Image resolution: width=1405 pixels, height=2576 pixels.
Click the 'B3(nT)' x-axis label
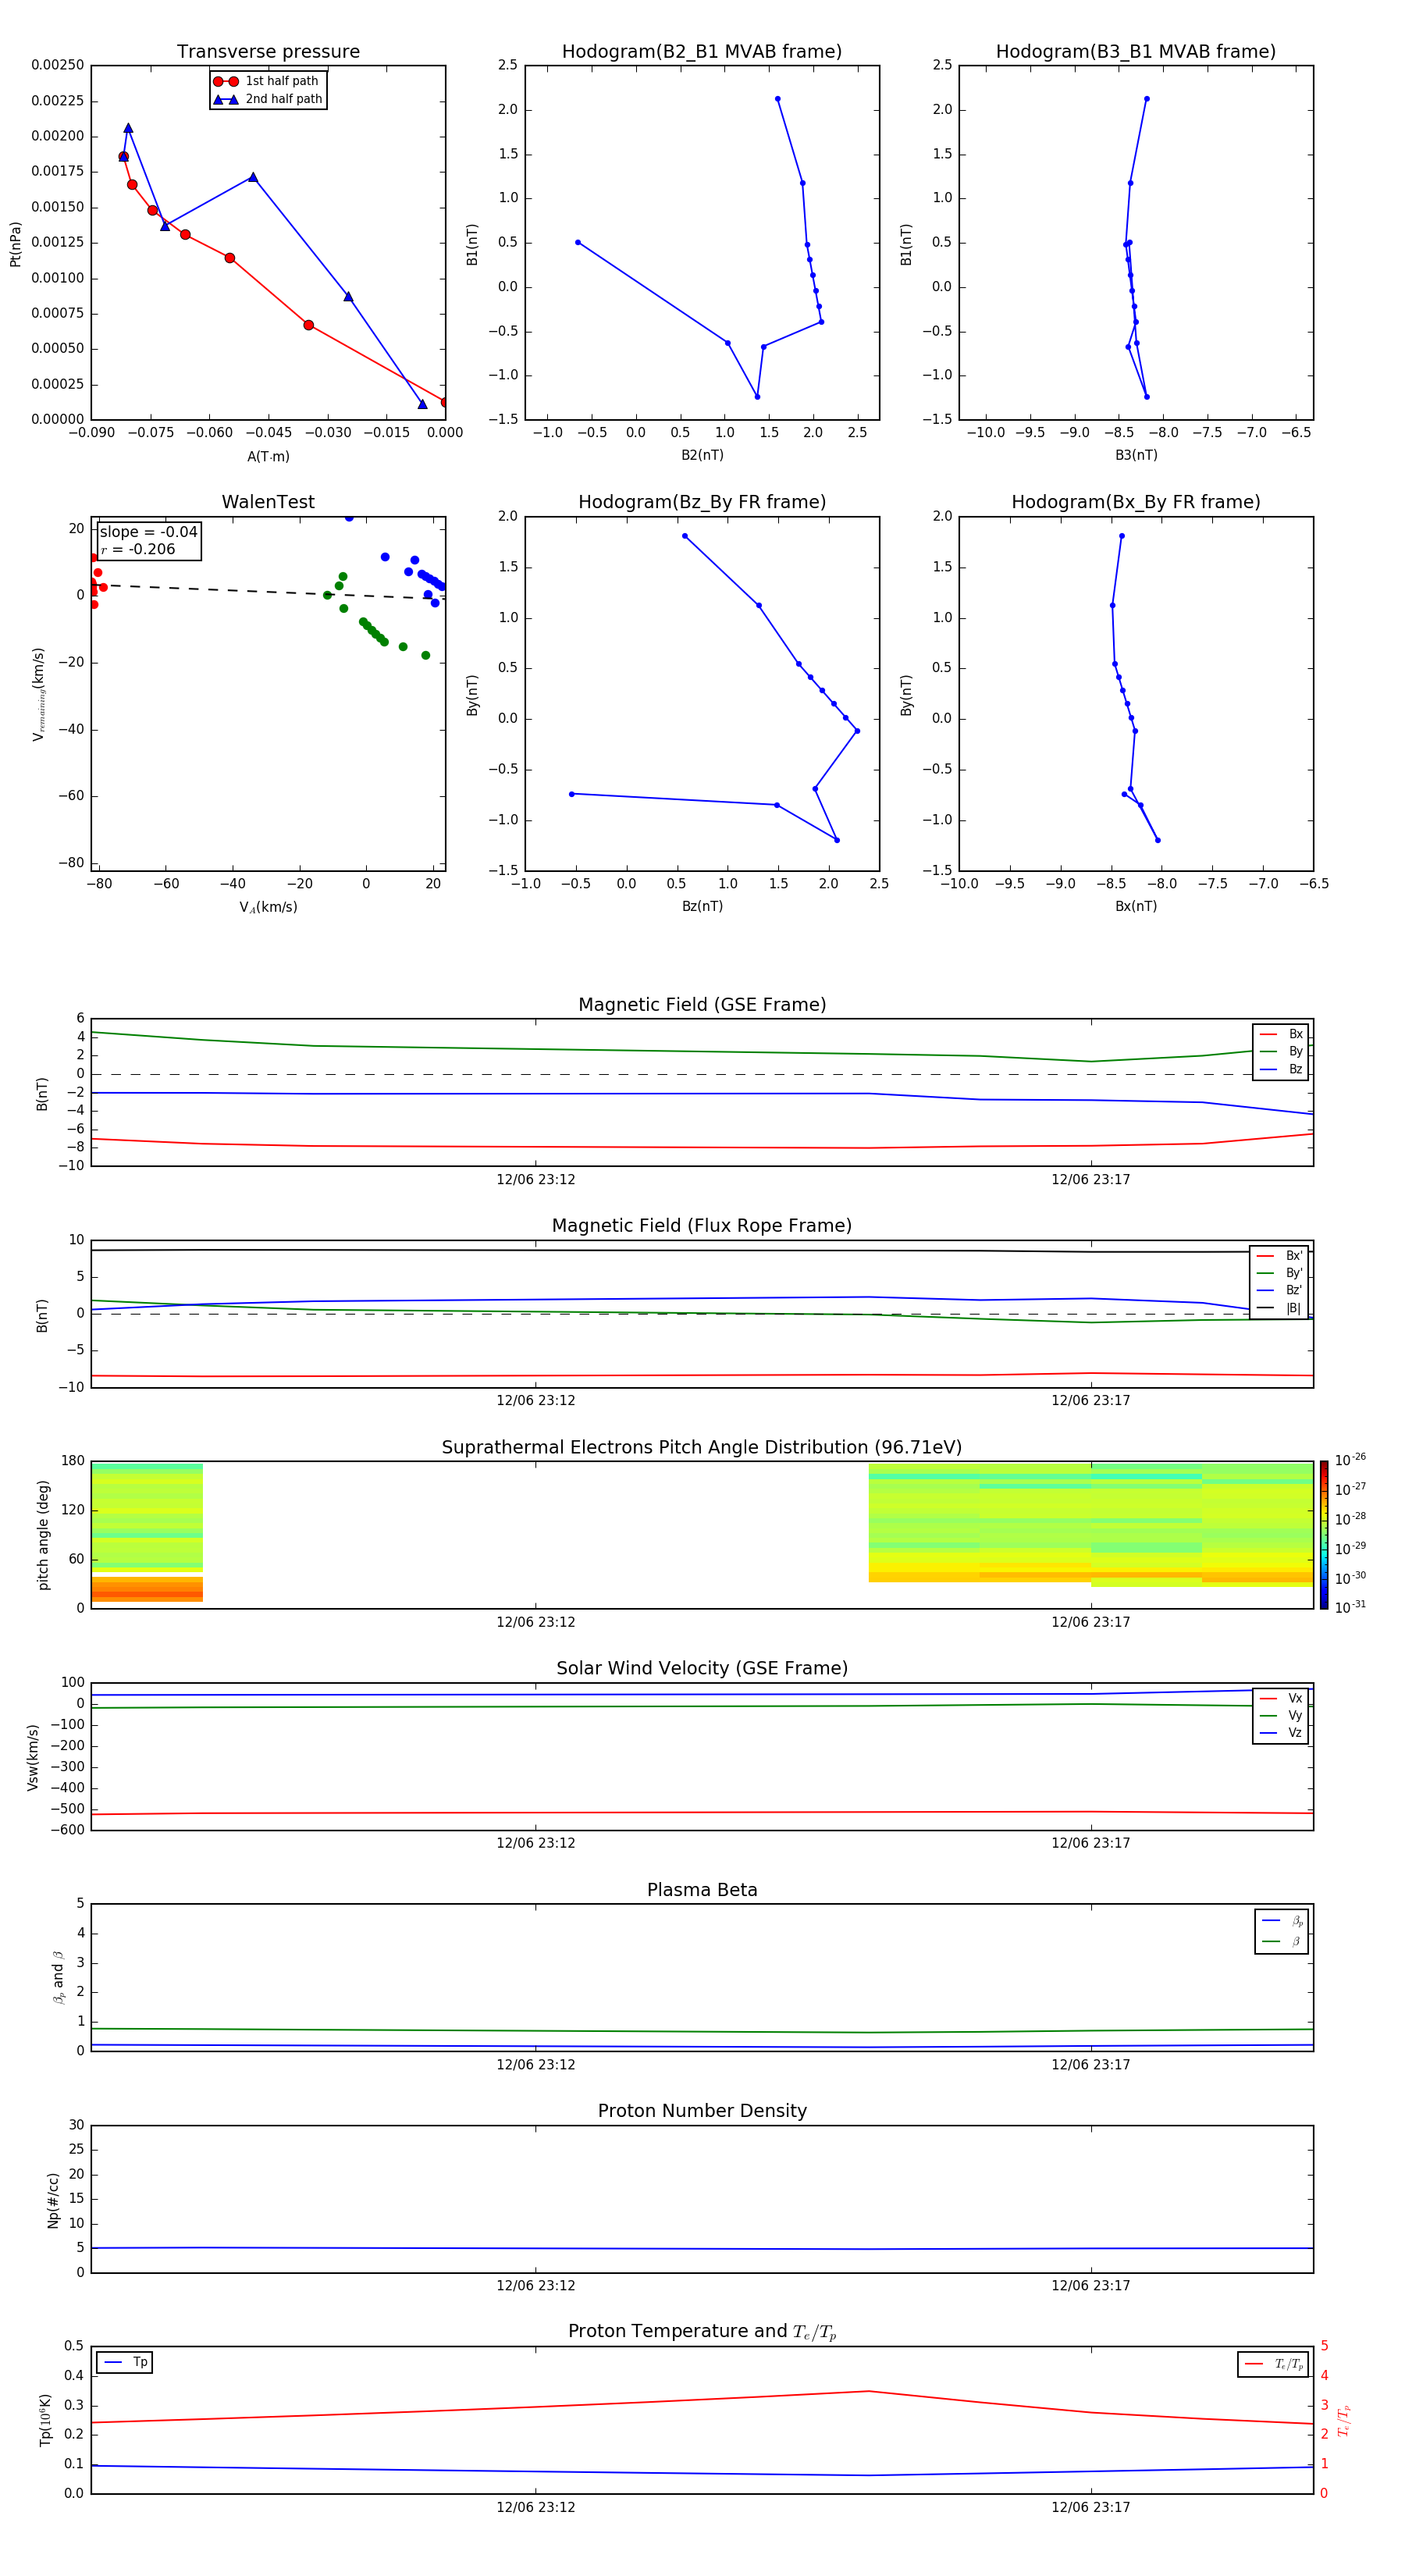pos(1136,455)
